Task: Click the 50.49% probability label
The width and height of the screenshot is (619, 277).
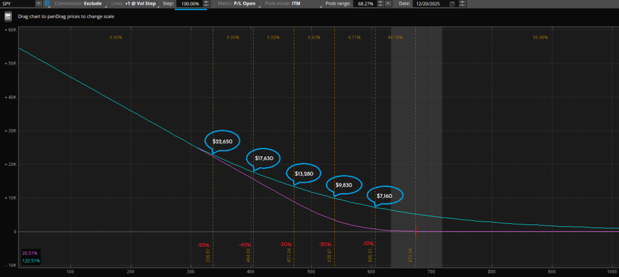Action: pos(540,37)
